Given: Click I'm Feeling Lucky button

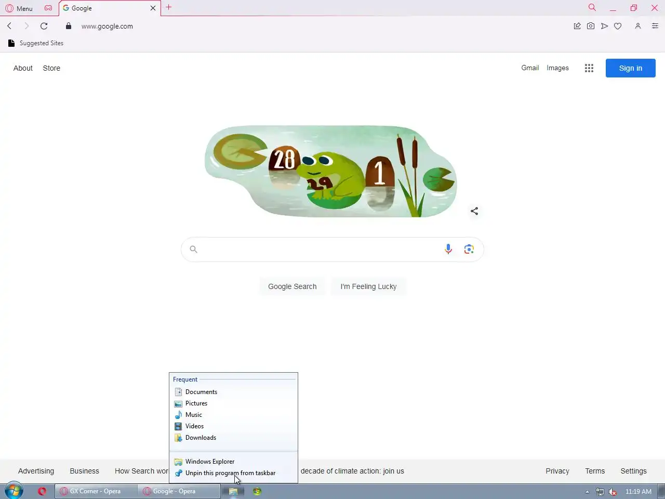Looking at the screenshot, I should pos(368,286).
